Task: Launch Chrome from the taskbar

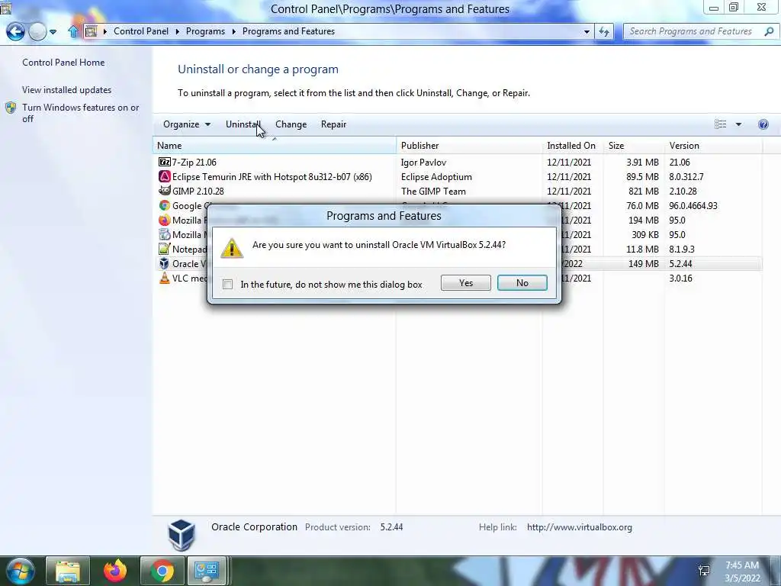Action: click(162, 571)
